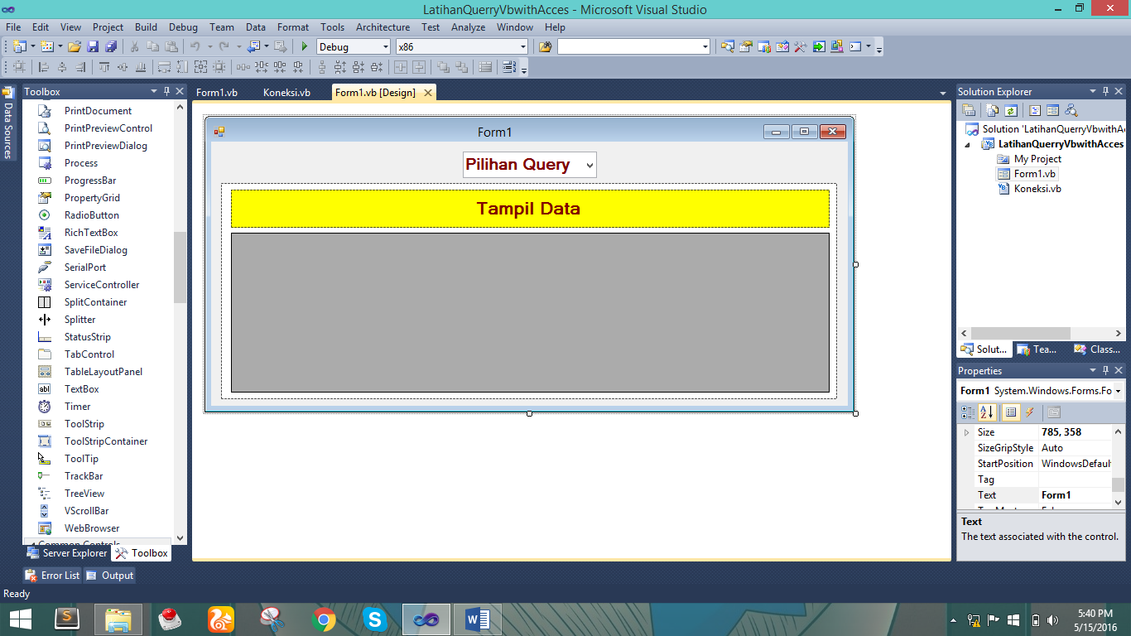This screenshot has height=636, width=1131.
Task: Open the Error List tab
Action: coord(53,576)
